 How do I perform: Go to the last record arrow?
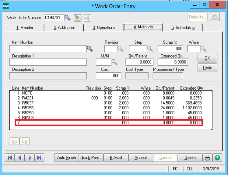(x=39, y=158)
